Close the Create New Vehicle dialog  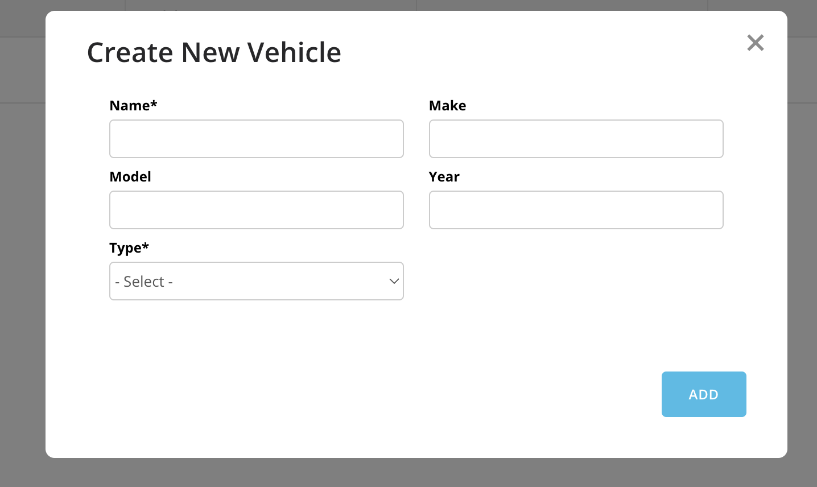point(755,43)
